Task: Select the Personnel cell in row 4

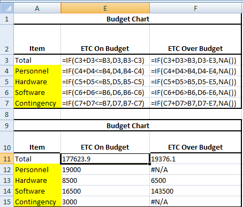Action: 37,71
